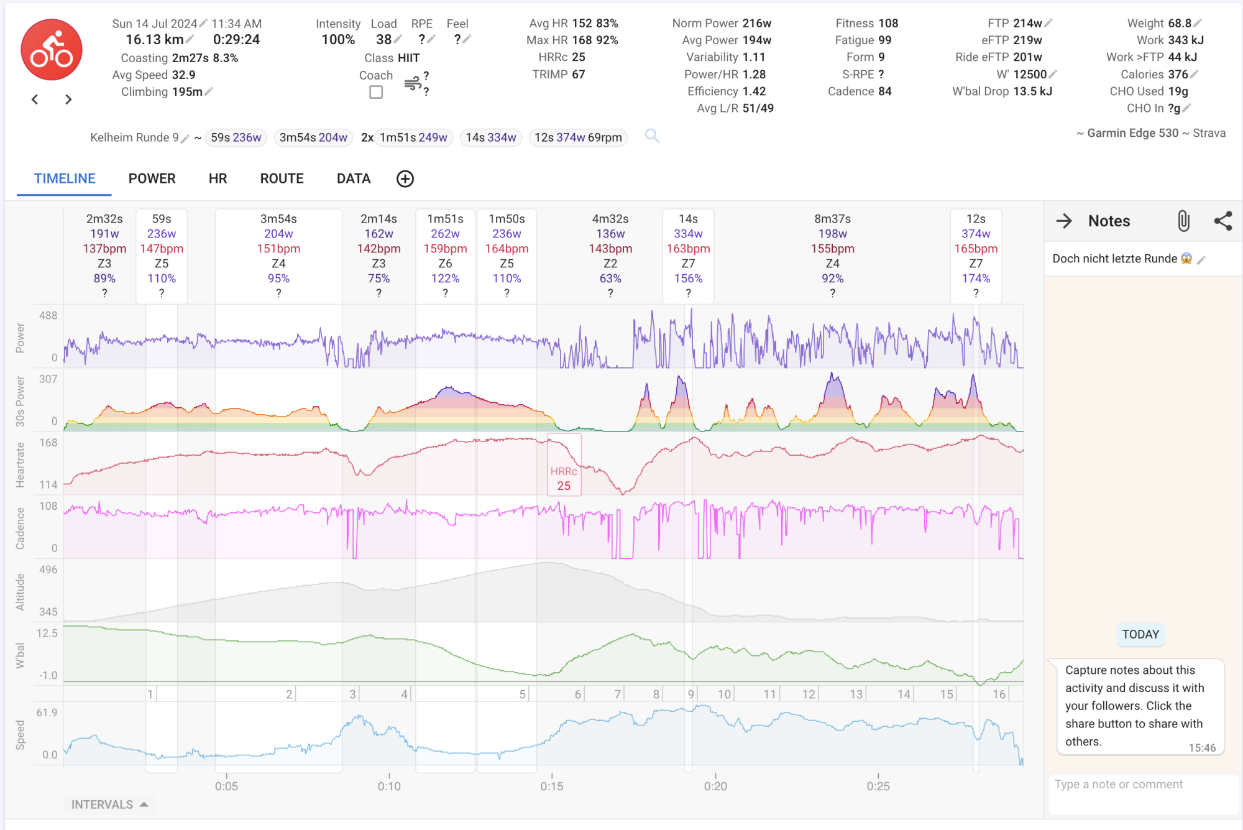Edit the activity name pencil icon
This screenshot has height=830, width=1243.
tap(185, 139)
